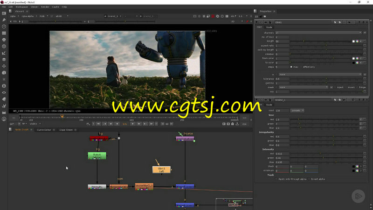The image size is (373, 210).
Task: Open the Other nodes toolbar icon
Action: (x=4, y=112)
